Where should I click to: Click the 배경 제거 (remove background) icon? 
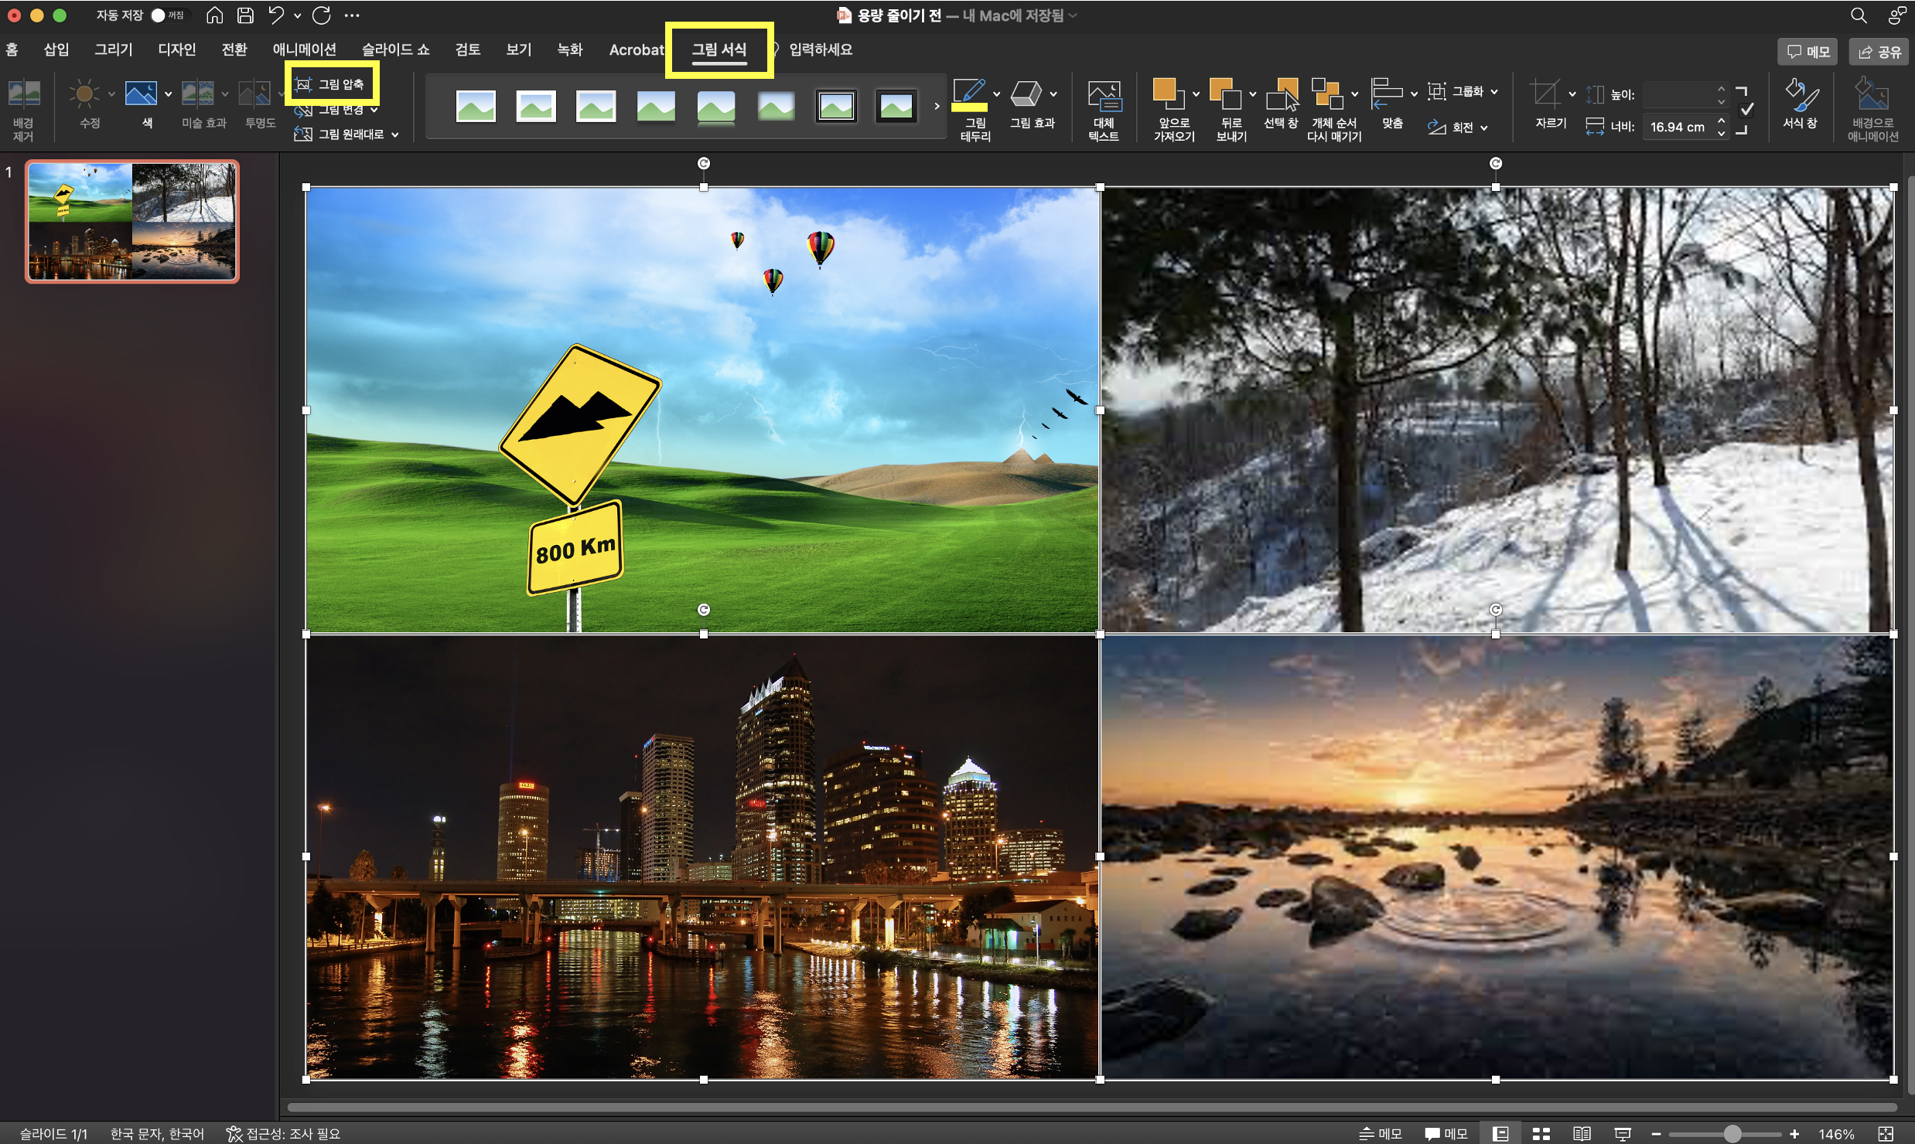23,95
